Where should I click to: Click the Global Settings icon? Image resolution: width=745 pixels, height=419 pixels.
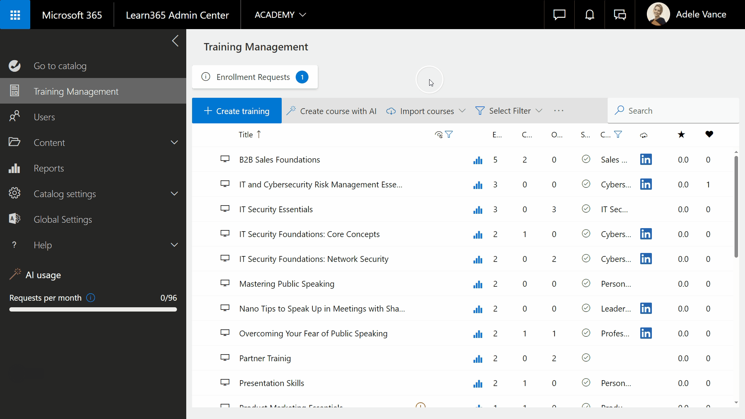(15, 219)
